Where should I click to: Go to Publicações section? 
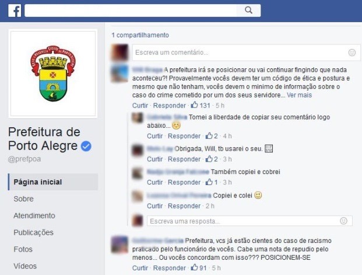[33, 233]
